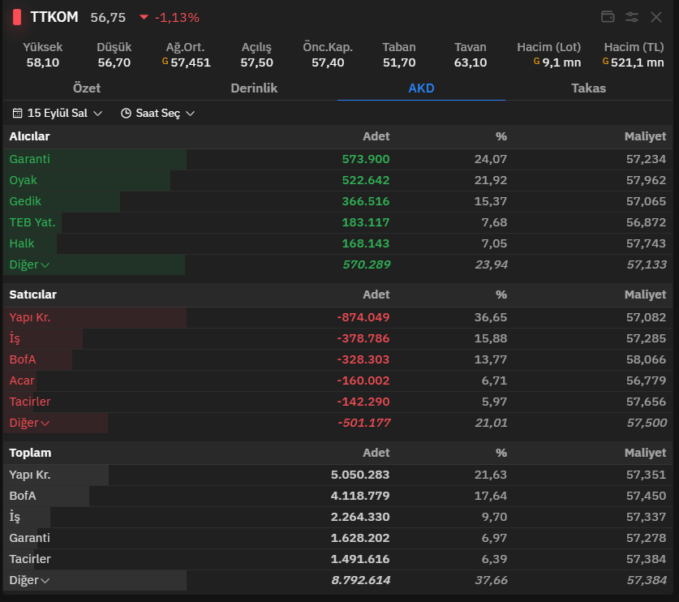
Task: Click the 8.792.614 Diğer total quantity
Action: tap(361, 580)
